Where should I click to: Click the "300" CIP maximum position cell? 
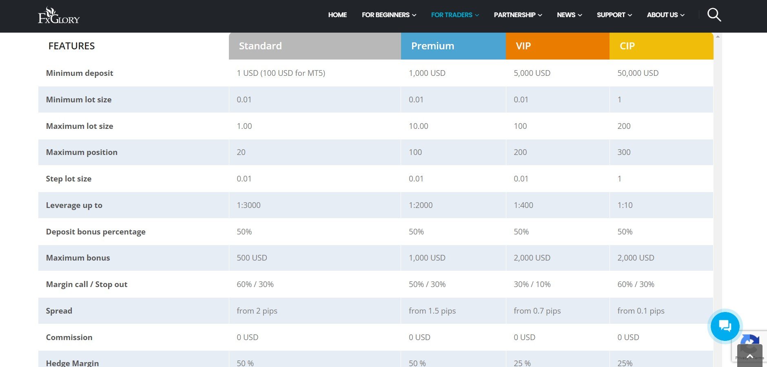(x=624, y=152)
